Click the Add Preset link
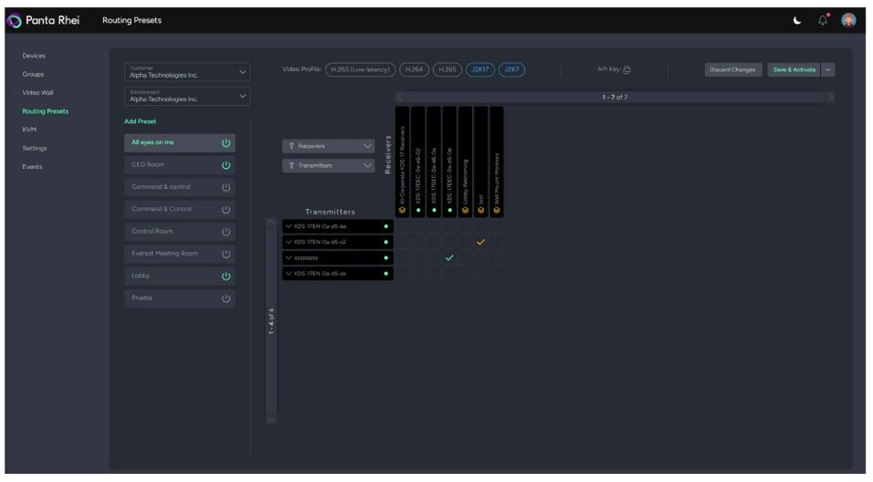873x482 pixels. coord(140,121)
